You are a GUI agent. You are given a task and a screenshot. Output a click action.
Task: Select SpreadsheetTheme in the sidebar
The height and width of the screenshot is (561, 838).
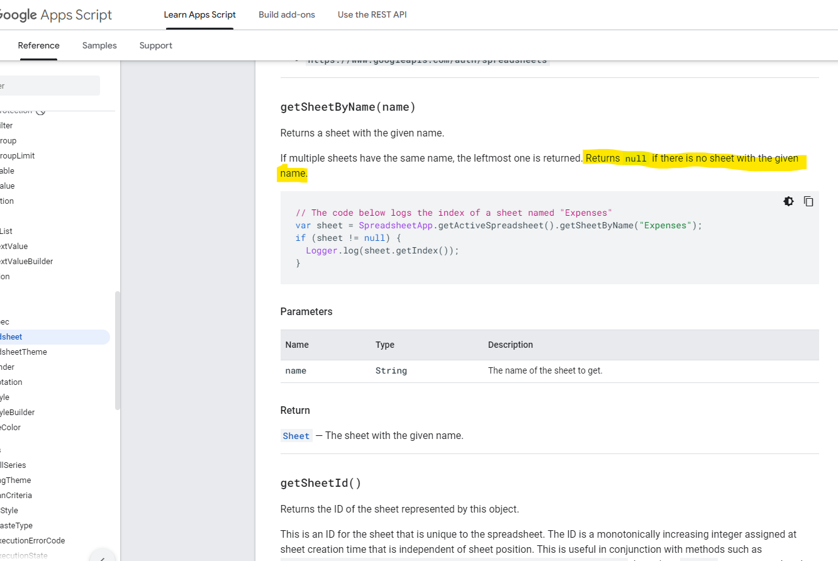(x=23, y=352)
